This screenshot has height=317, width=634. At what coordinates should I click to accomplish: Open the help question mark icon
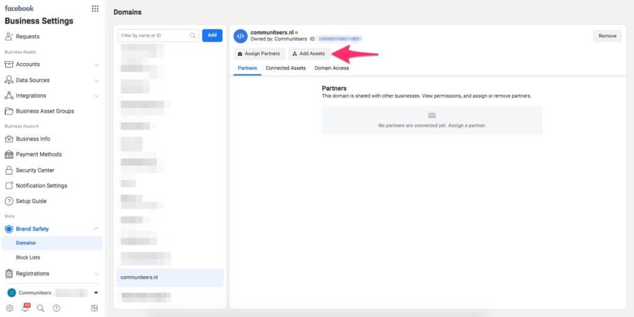click(56, 308)
